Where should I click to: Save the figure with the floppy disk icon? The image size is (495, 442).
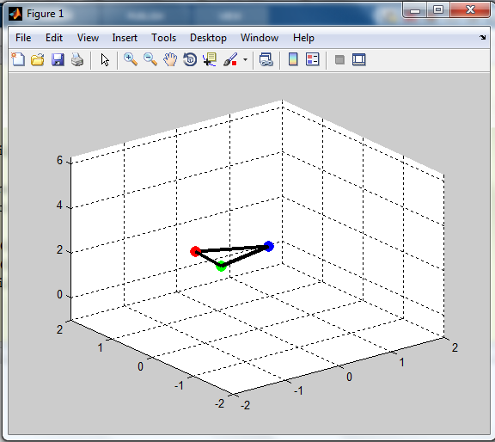click(58, 59)
